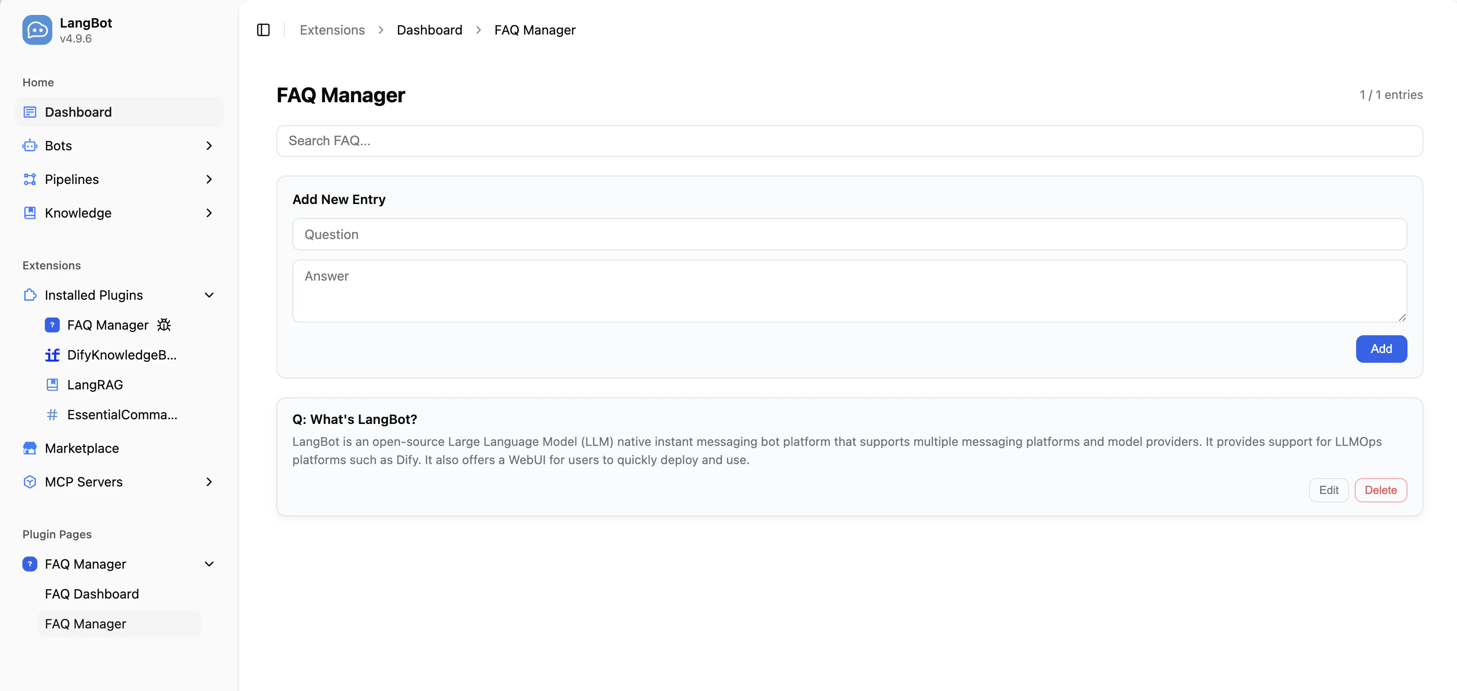Screen dimensions: 1457x691
Task: Collapse the Installed Plugins list
Action: point(209,295)
